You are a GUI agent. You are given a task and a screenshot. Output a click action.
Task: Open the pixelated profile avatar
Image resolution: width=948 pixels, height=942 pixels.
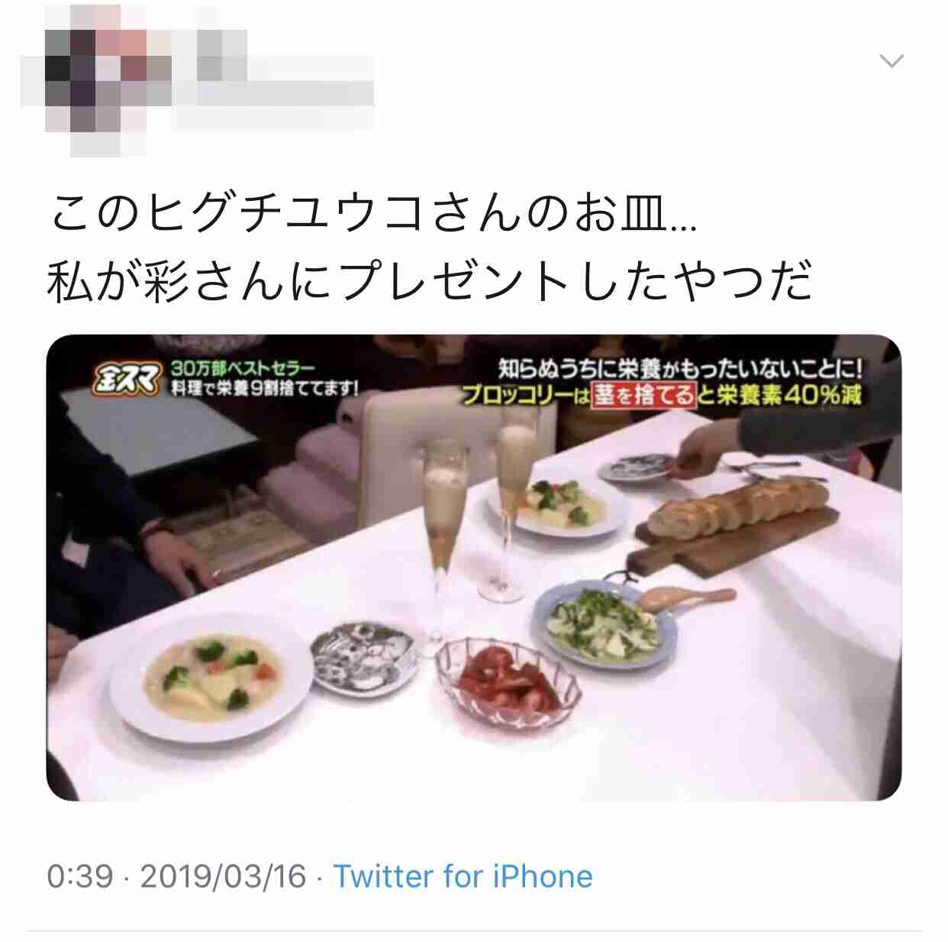click(95, 80)
